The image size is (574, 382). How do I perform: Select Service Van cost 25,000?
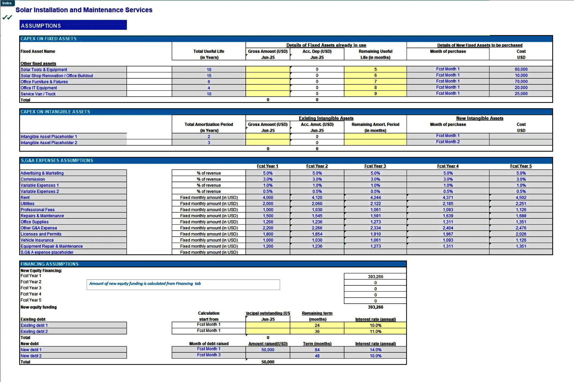pos(521,94)
